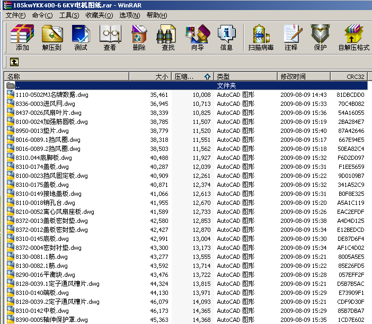Show archive 信息 (Info)
The width and height of the screenshot is (372, 324).
(x=227, y=38)
